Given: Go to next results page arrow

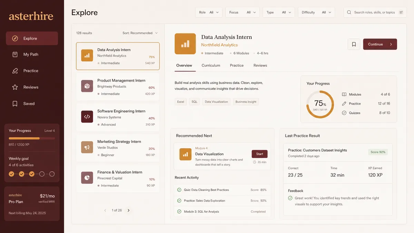Looking at the screenshot, I should click(x=129, y=210).
